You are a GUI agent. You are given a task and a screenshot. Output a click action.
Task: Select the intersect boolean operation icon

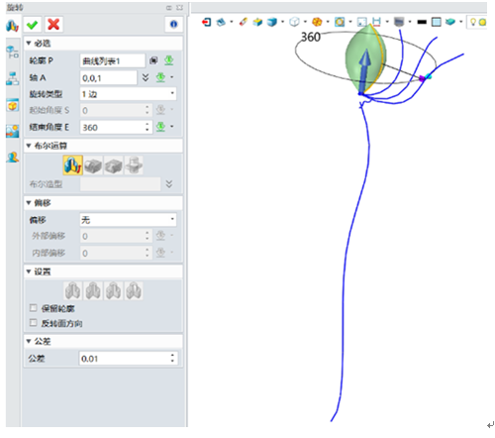(x=134, y=165)
